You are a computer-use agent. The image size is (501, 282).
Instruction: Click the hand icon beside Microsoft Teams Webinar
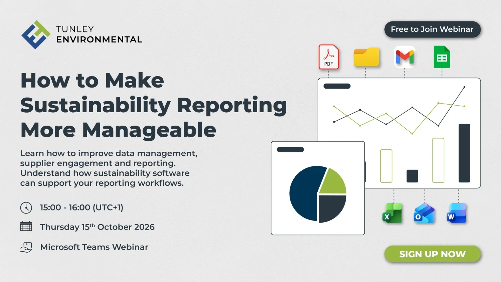click(26, 247)
